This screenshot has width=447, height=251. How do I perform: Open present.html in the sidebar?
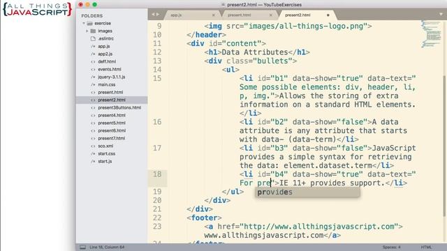click(x=110, y=93)
